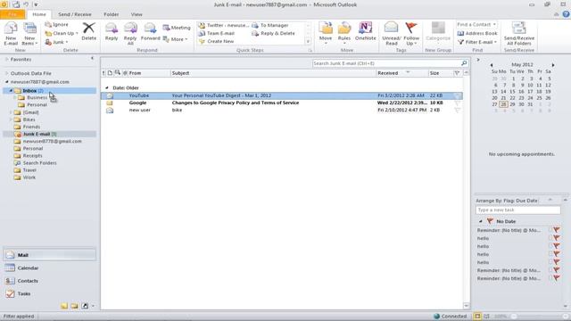
Task: Run the Team E-mail quick step
Action: pos(217,33)
